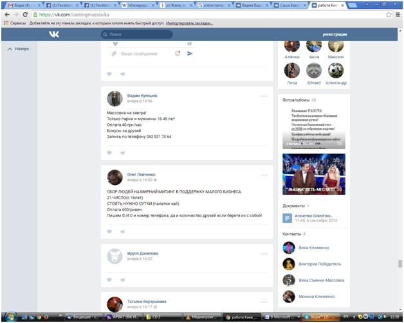Screen dimensions: 404x323
Task: Open the three-dot menu on Ируся Данилова's post
Action: [264, 253]
